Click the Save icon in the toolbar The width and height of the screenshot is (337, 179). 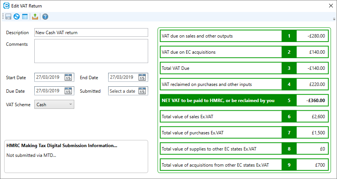coord(8,17)
